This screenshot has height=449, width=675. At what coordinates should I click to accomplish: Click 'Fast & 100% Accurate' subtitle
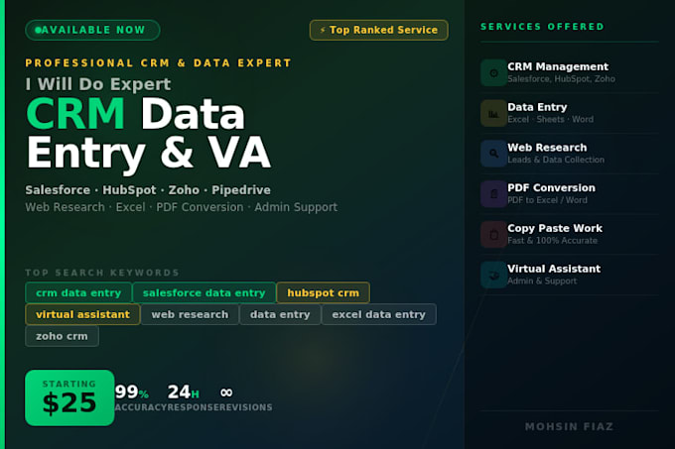553,241
